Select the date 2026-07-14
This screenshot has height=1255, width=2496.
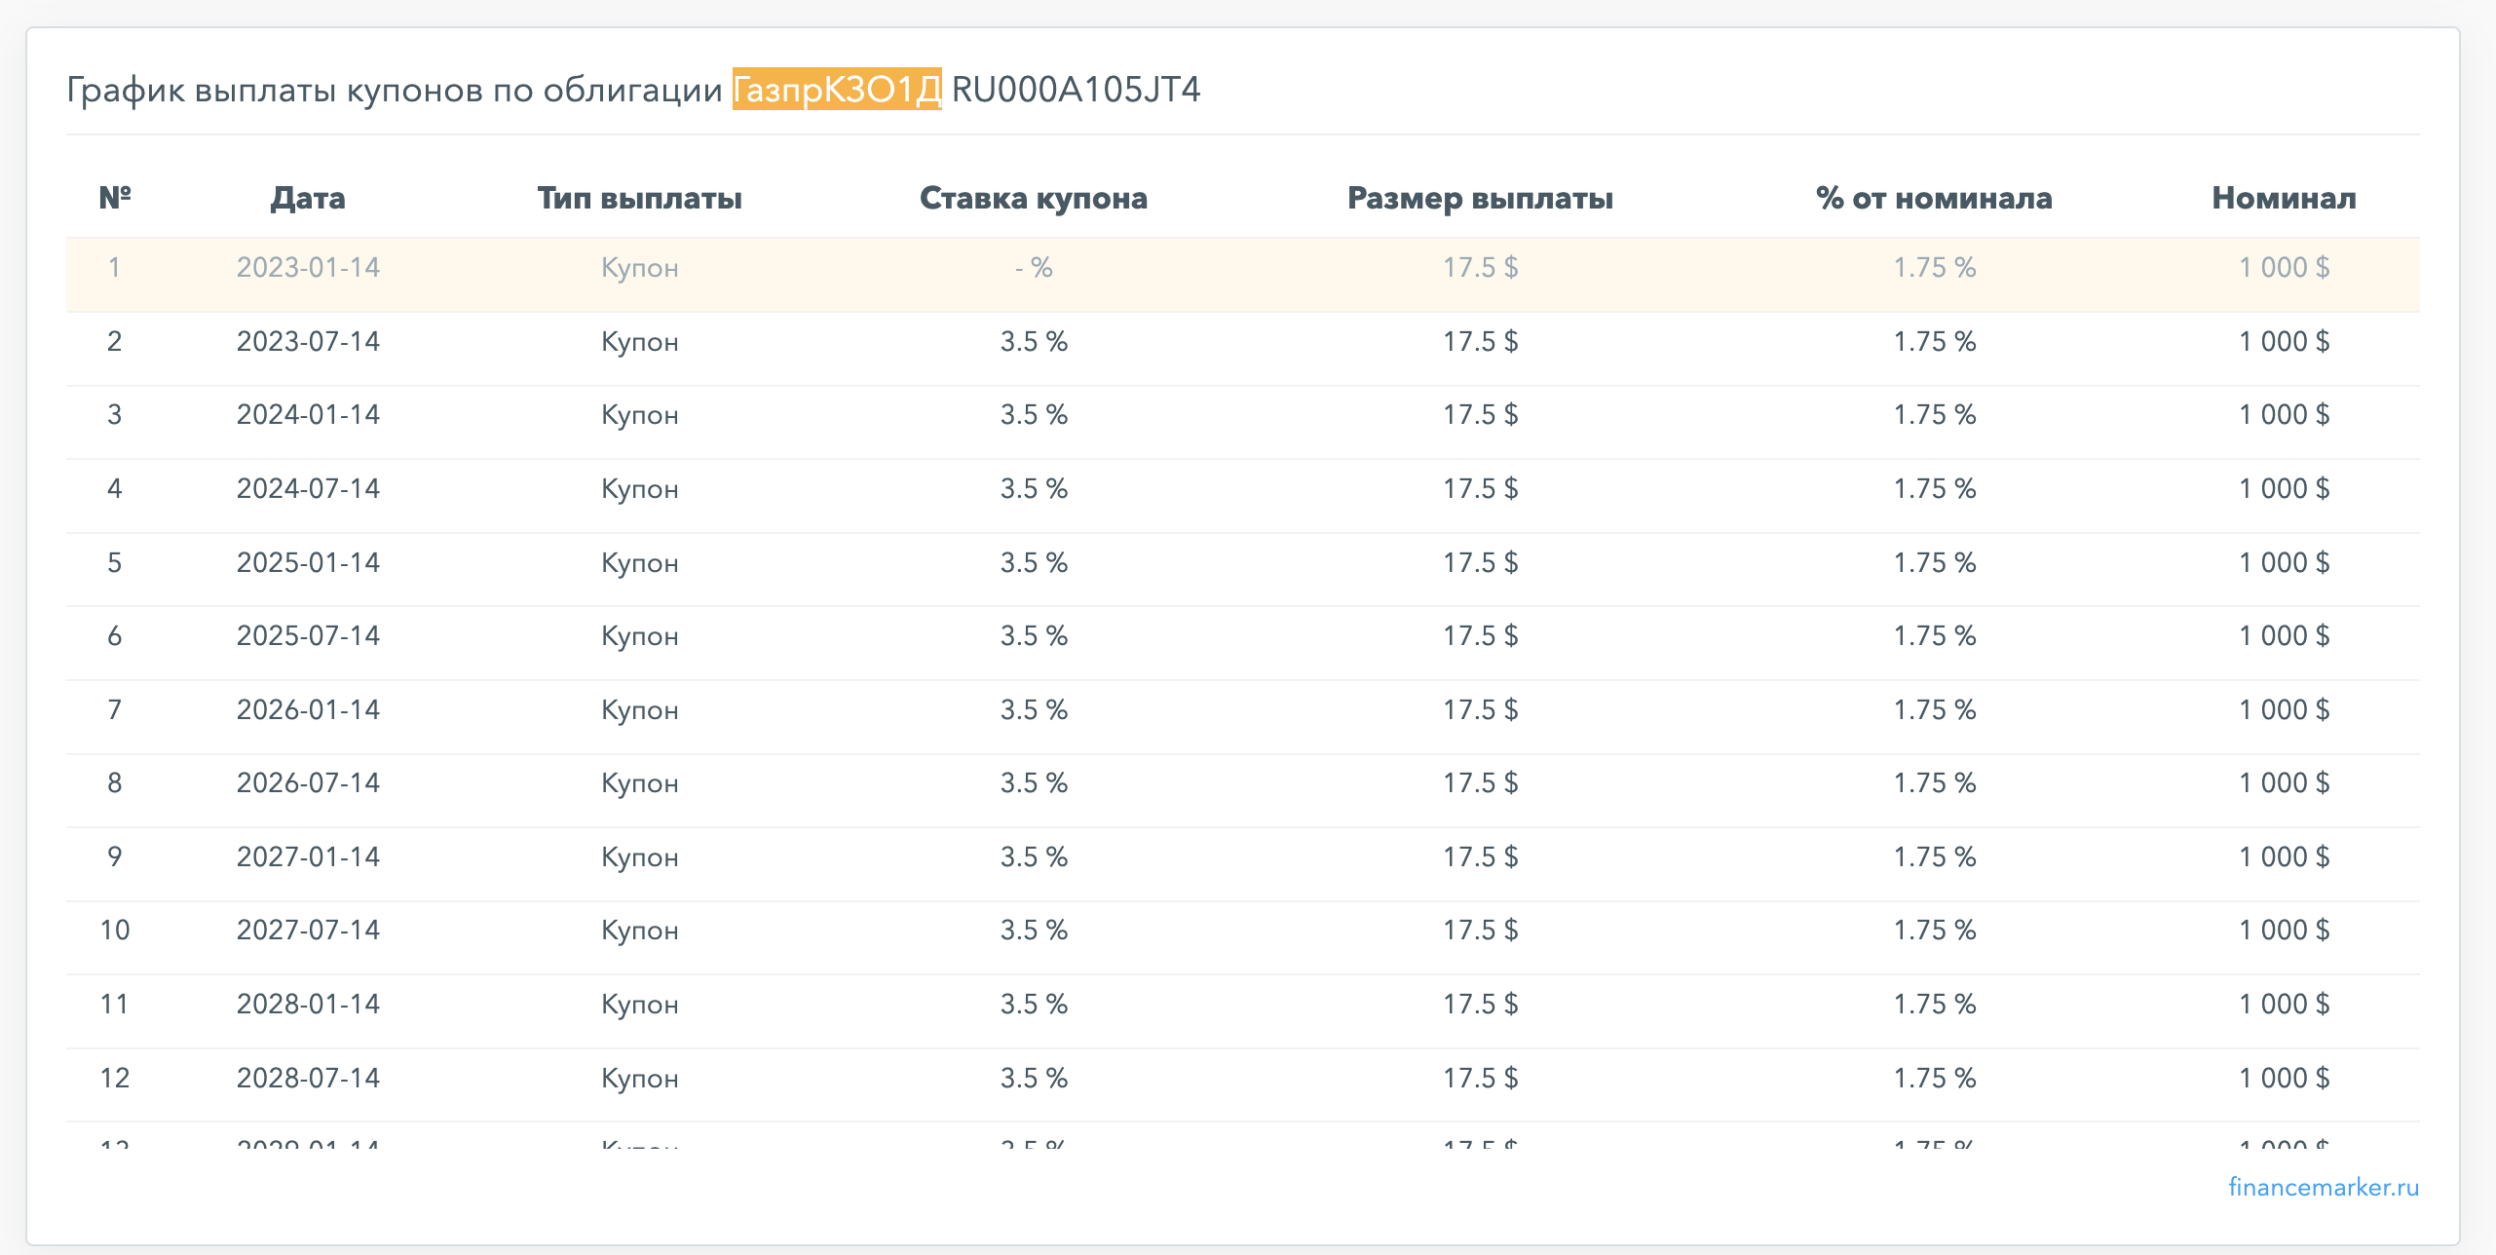coord(308,782)
